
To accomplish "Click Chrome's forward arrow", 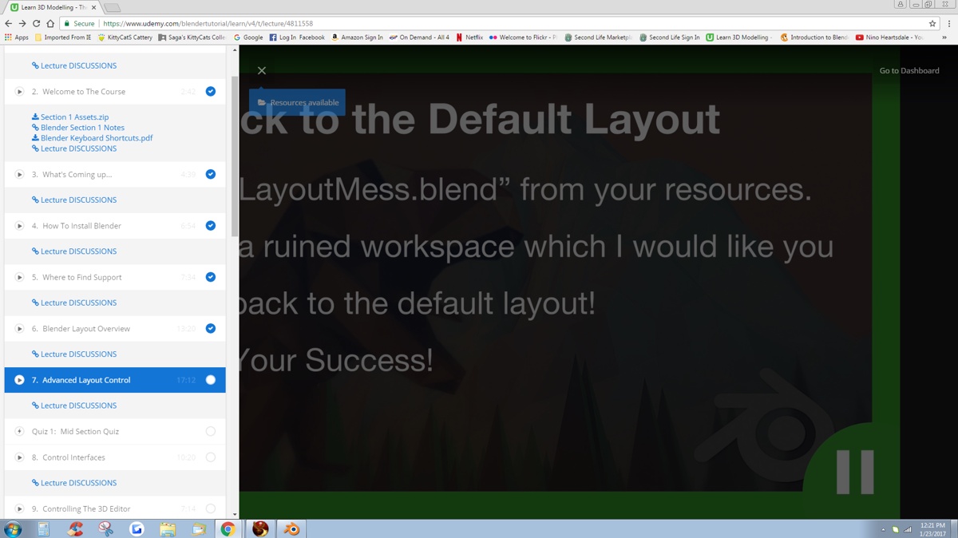I will coord(22,24).
